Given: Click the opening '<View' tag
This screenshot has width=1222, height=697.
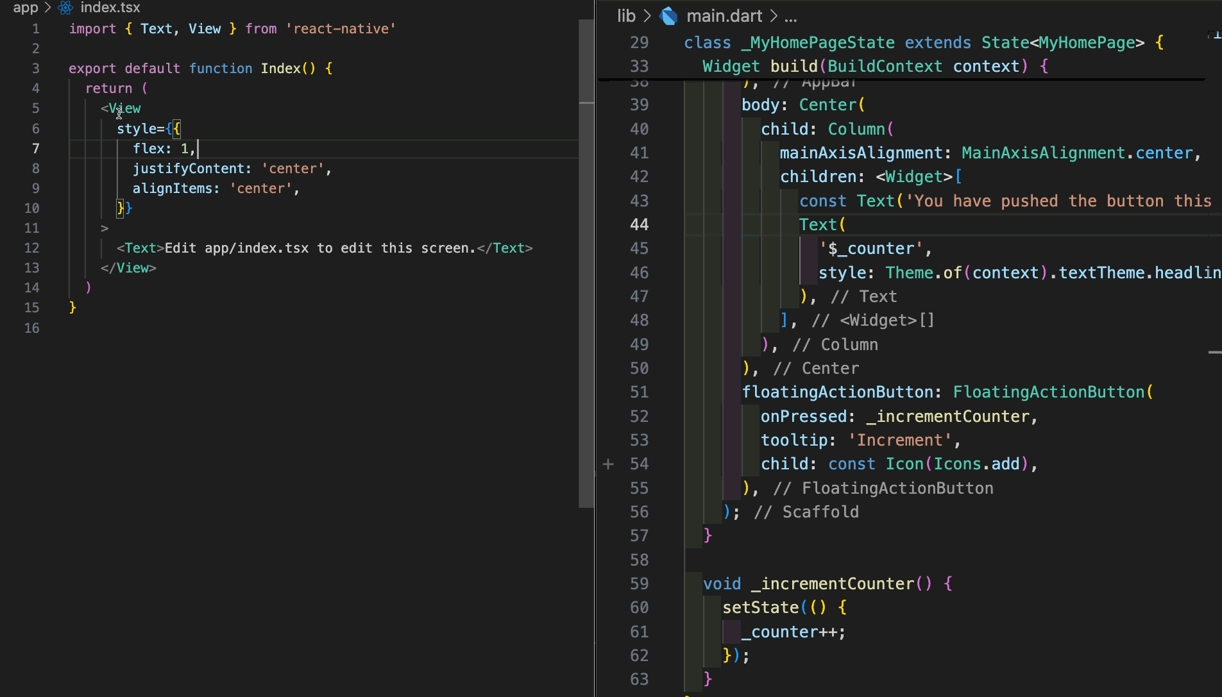Looking at the screenshot, I should point(121,108).
